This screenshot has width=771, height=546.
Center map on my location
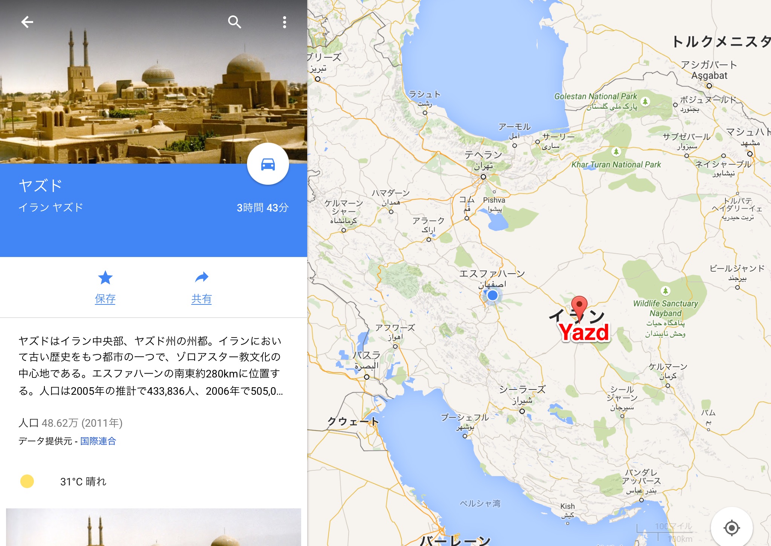tap(731, 528)
